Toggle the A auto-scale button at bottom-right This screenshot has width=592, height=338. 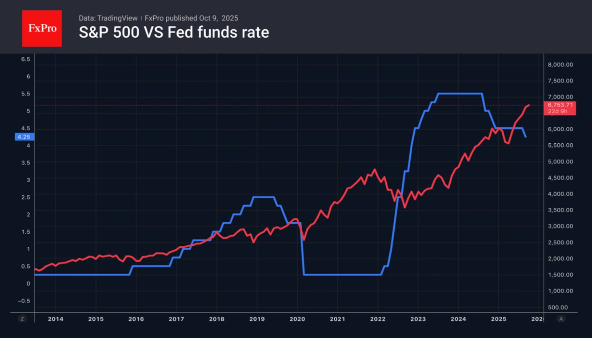(x=561, y=318)
